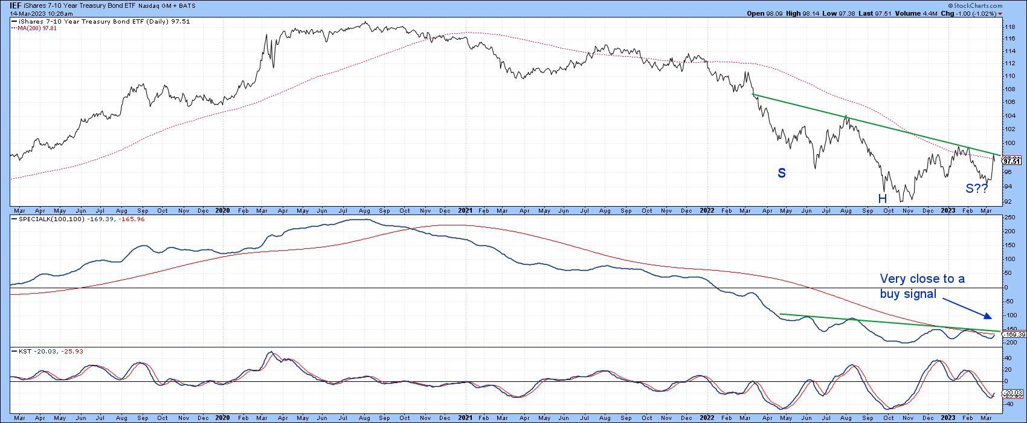The height and width of the screenshot is (423, 1027).
Task: Click the 50 label on the Special K axis
Action: coord(1007,274)
